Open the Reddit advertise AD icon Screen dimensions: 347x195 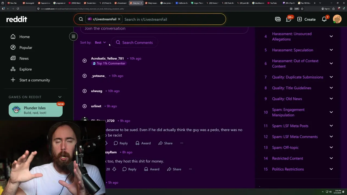pyautogui.click(x=278, y=19)
